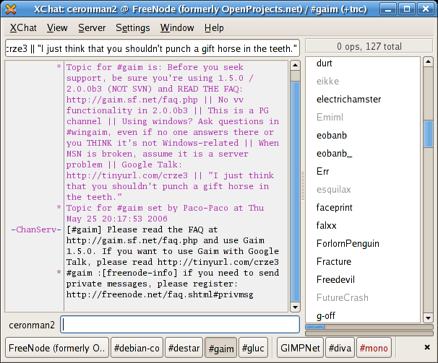Open the freenode.net/faq.shtml#privmsg link
438x363 pixels.
(x=160, y=294)
